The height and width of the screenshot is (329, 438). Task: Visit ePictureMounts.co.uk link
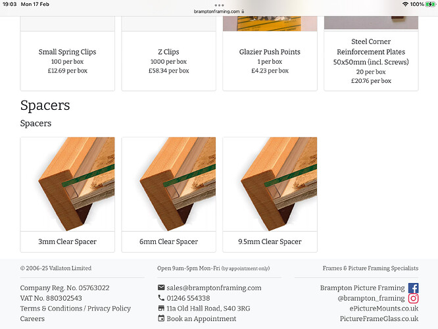pos(384,309)
